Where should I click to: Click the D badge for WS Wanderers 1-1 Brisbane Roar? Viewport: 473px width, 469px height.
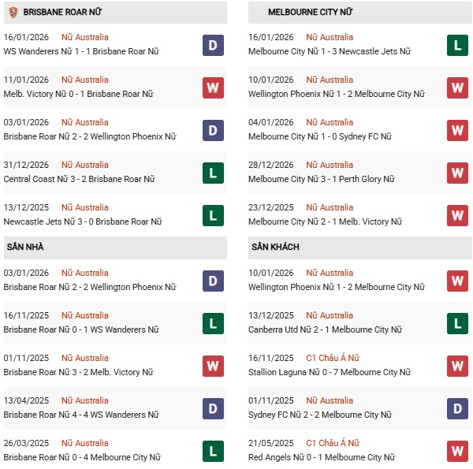[x=213, y=45]
